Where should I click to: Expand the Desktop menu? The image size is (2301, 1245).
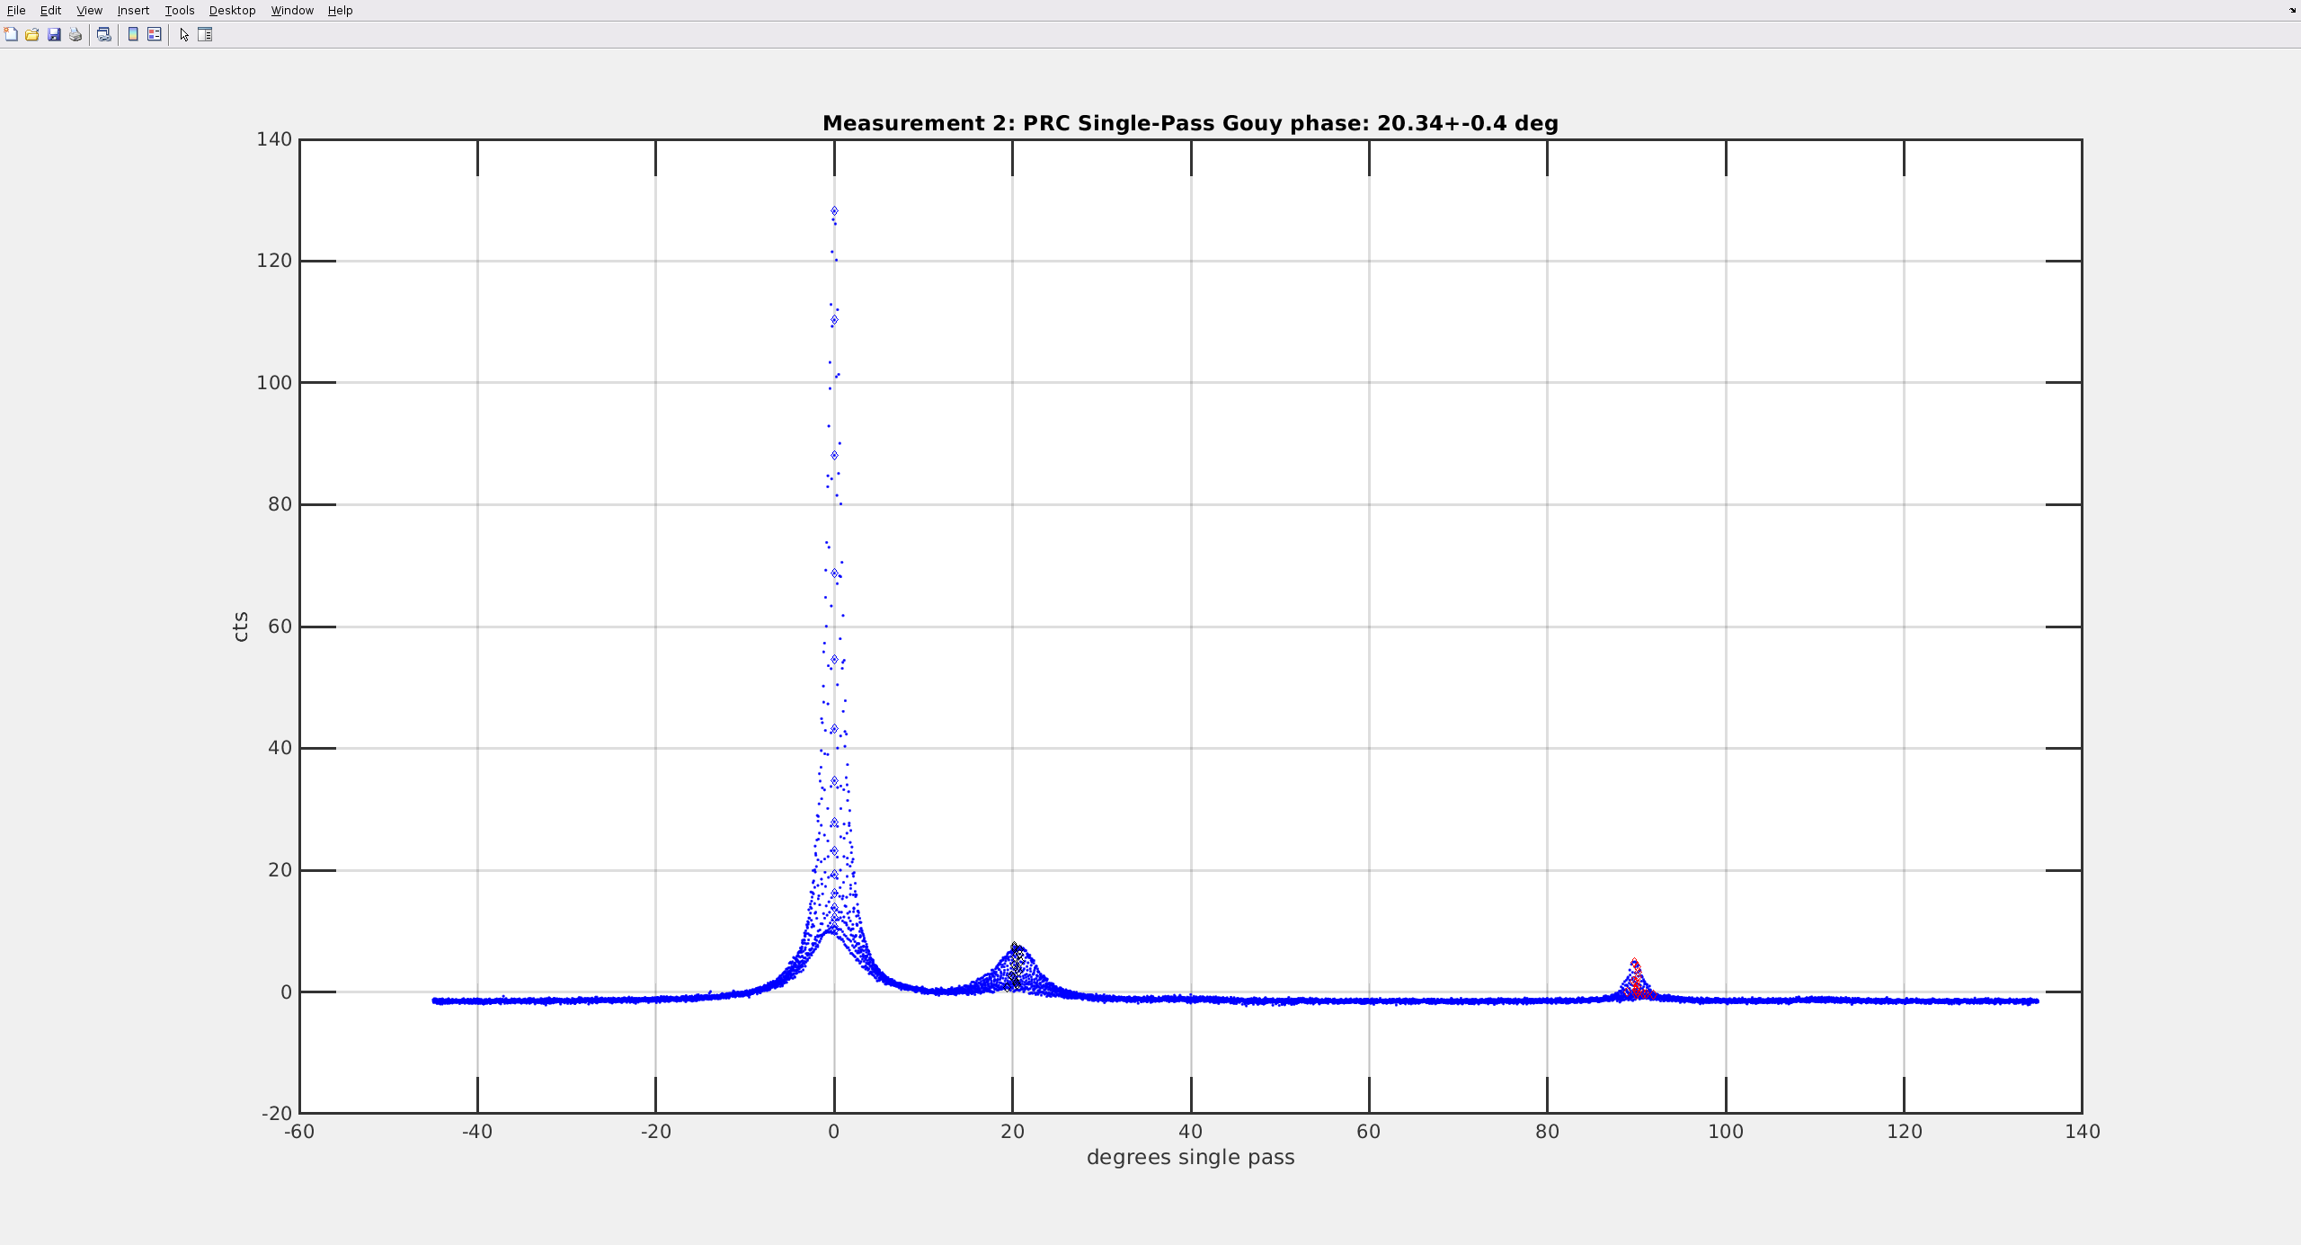[x=232, y=10]
